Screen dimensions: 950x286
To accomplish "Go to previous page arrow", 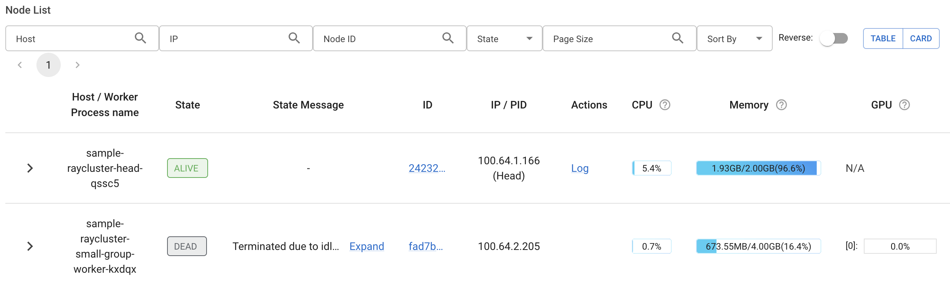I will 20,65.
